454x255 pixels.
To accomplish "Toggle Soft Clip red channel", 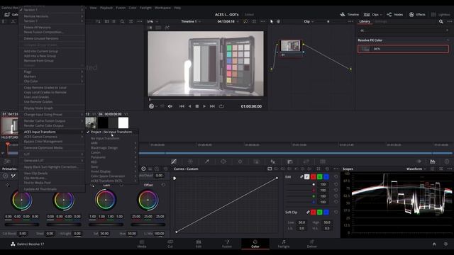I will pos(314,212).
